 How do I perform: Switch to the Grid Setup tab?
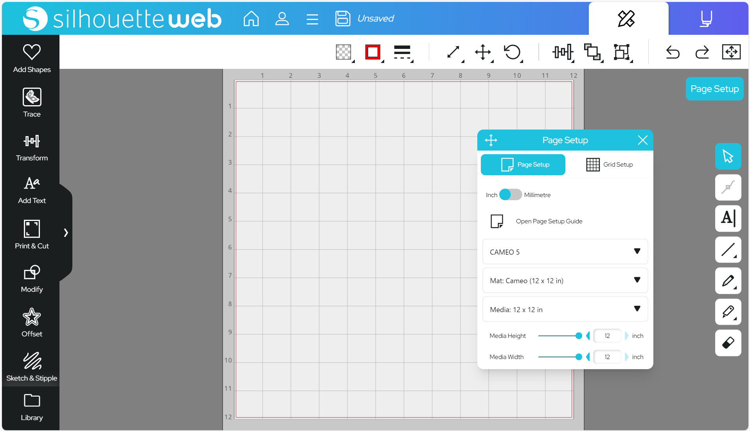click(609, 165)
